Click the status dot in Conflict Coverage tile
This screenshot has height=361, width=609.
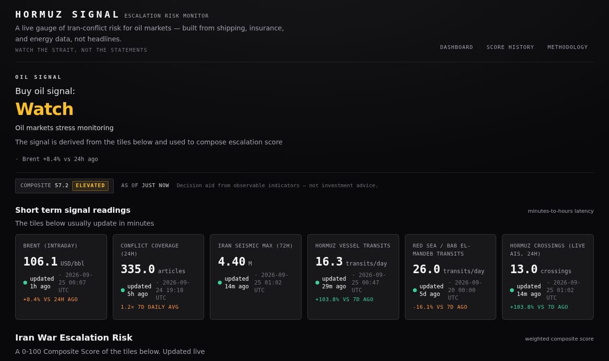click(x=123, y=290)
